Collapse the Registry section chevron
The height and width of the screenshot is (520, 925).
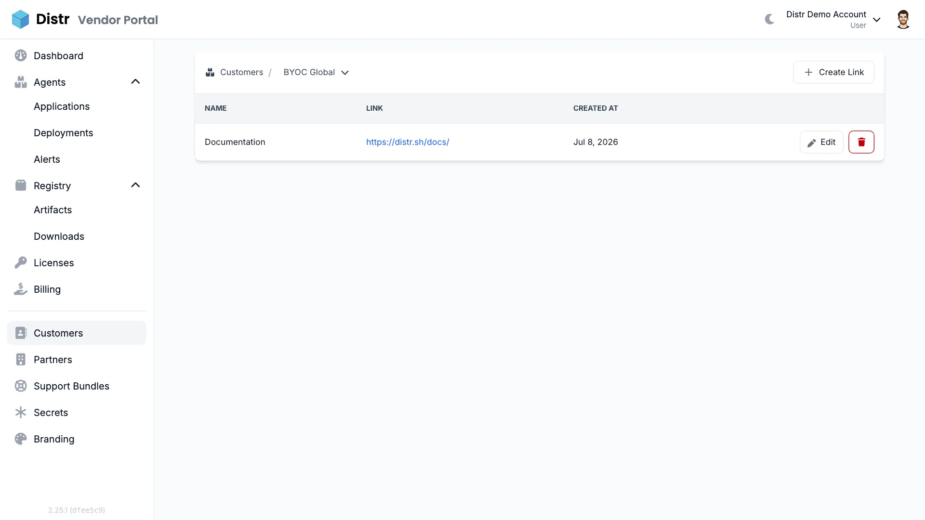point(135,185)
